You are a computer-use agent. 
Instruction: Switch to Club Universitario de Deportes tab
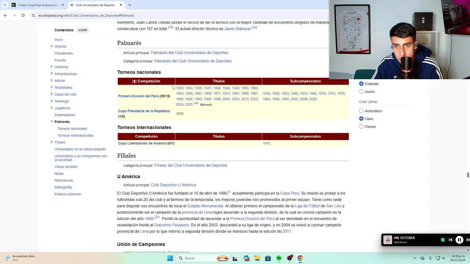(96, 5)
